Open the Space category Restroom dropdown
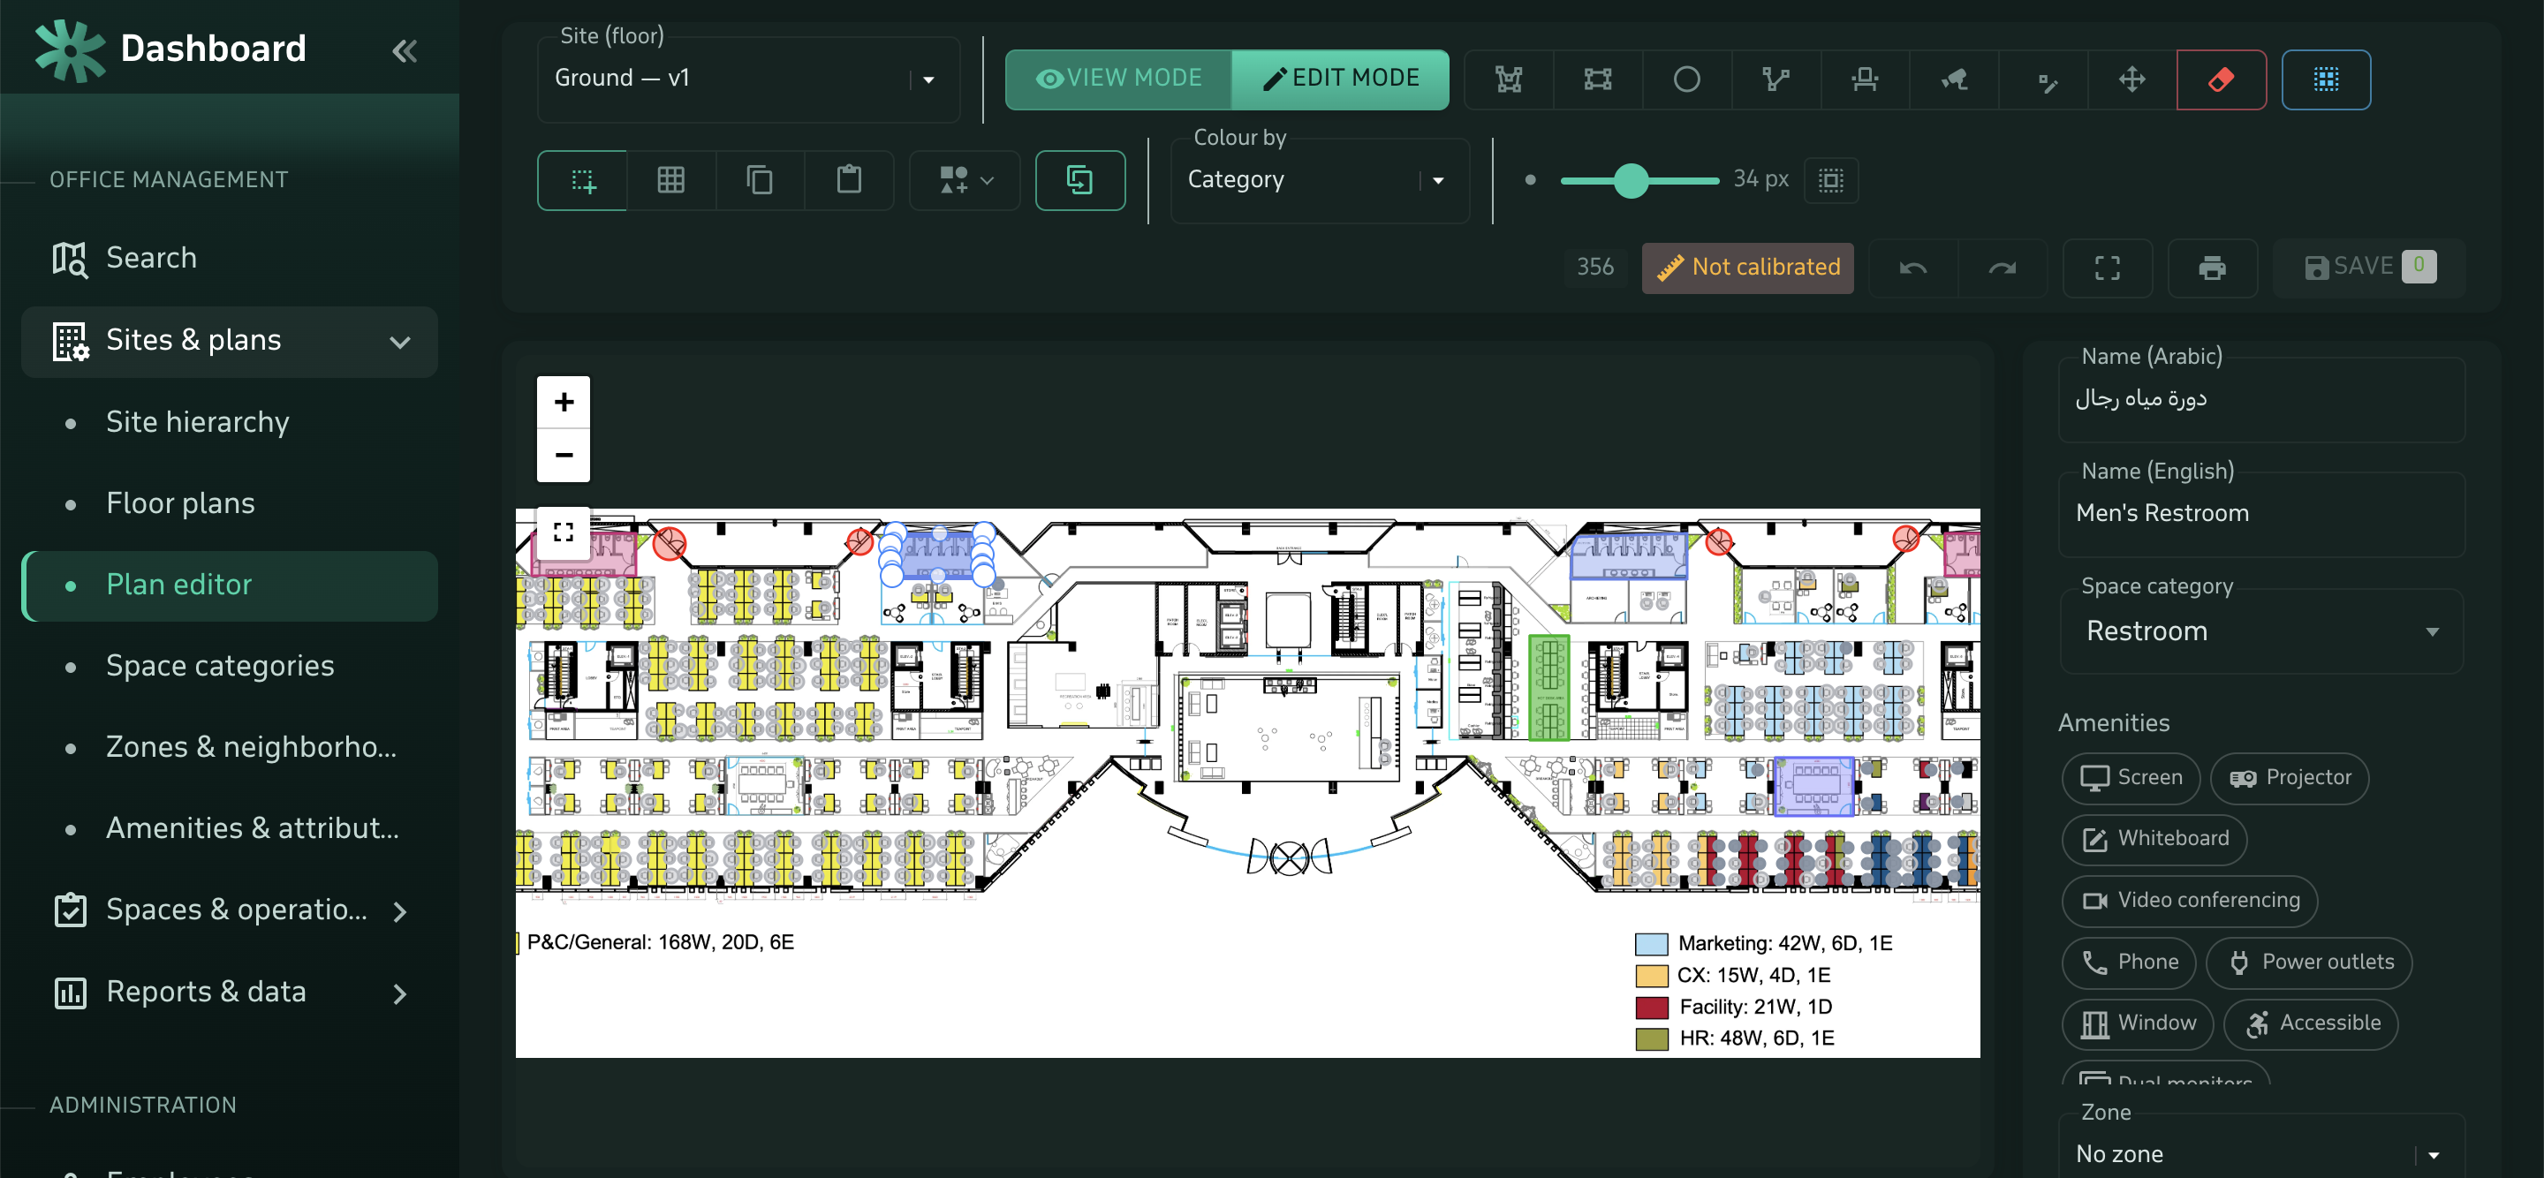The height and width of the screenshot is (1178, 2544). tap(2261, 632)
